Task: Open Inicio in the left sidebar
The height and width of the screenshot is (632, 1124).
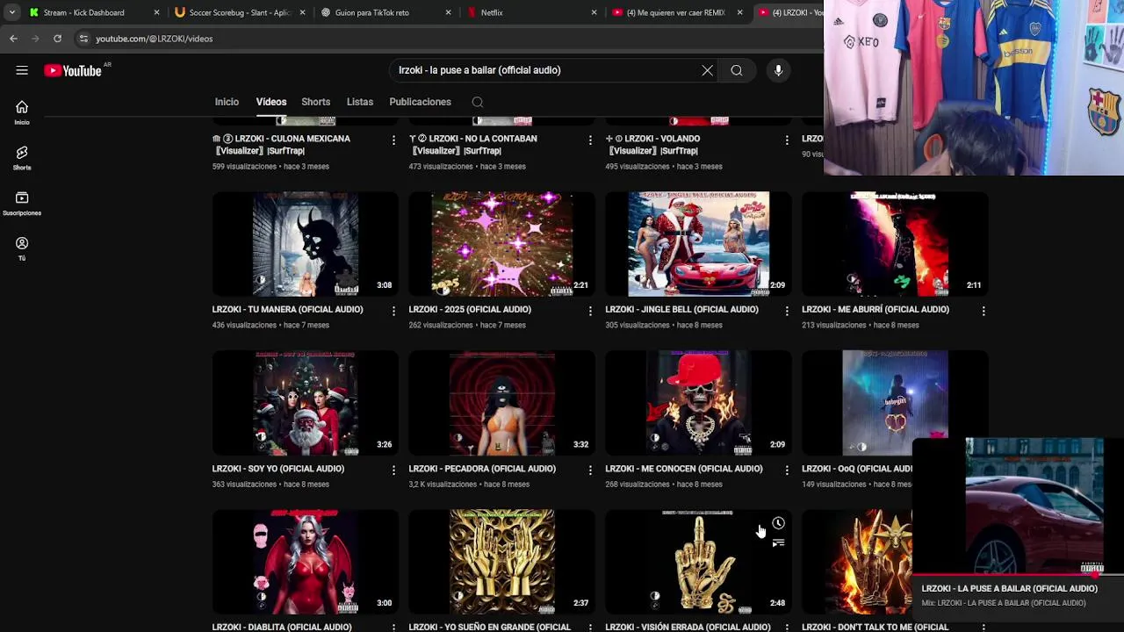Action: point(22,112)
